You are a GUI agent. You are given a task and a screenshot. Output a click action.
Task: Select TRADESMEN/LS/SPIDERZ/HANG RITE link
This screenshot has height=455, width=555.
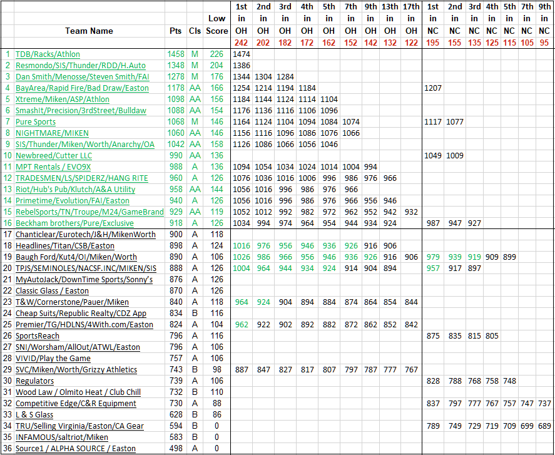pos(82,178)
